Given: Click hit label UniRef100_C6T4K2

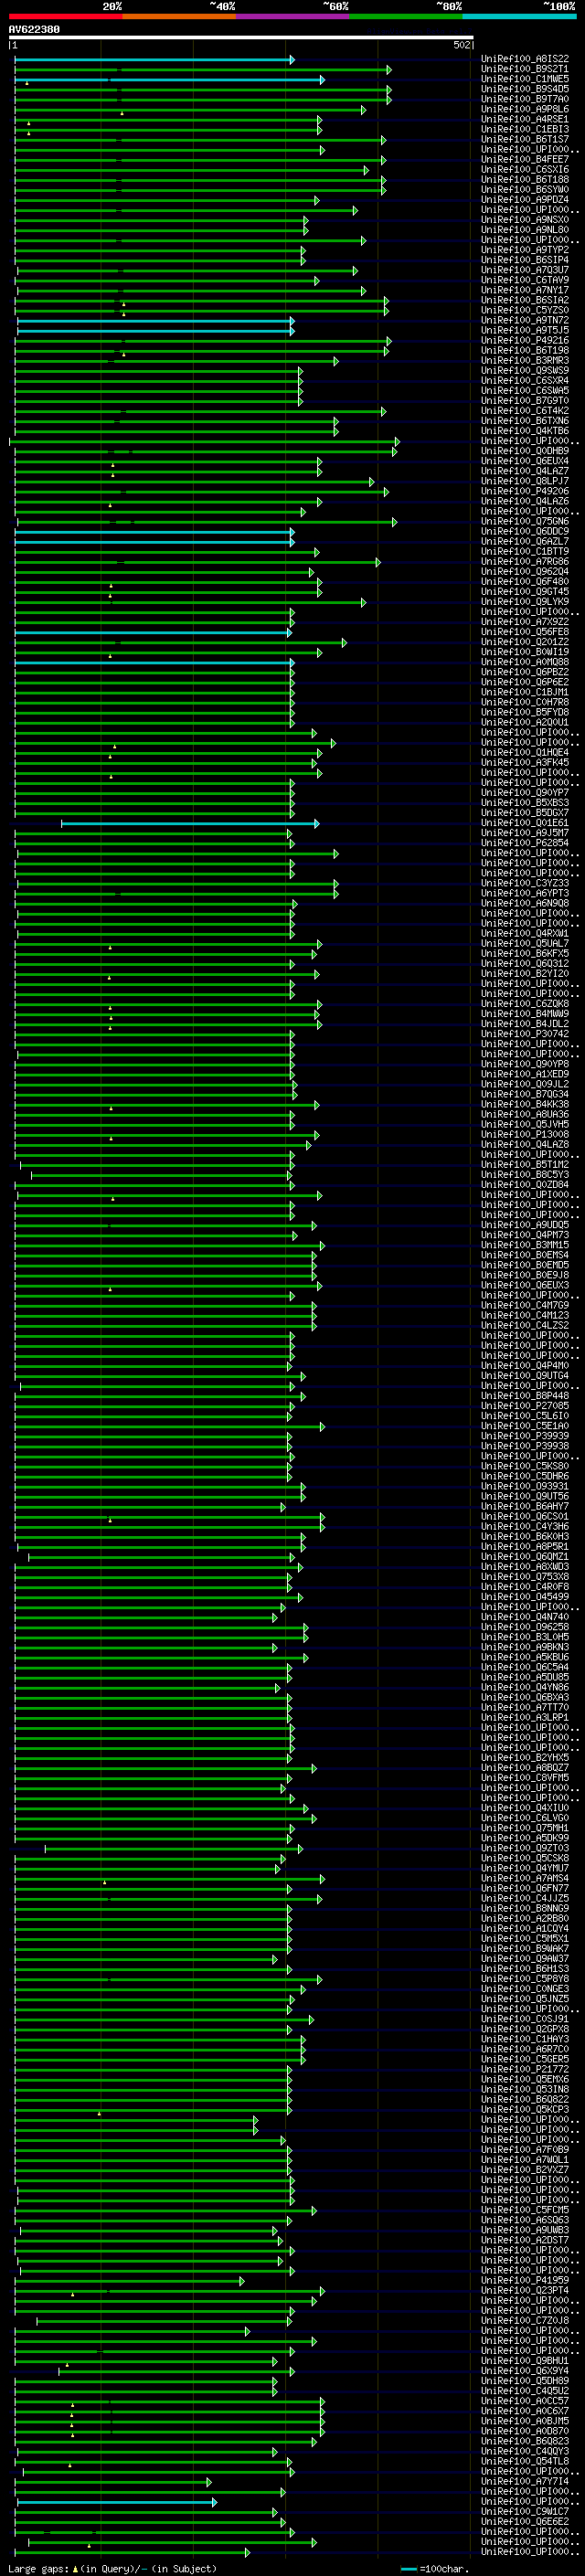Looking at the screenshot, I should (x=525, y=411).
